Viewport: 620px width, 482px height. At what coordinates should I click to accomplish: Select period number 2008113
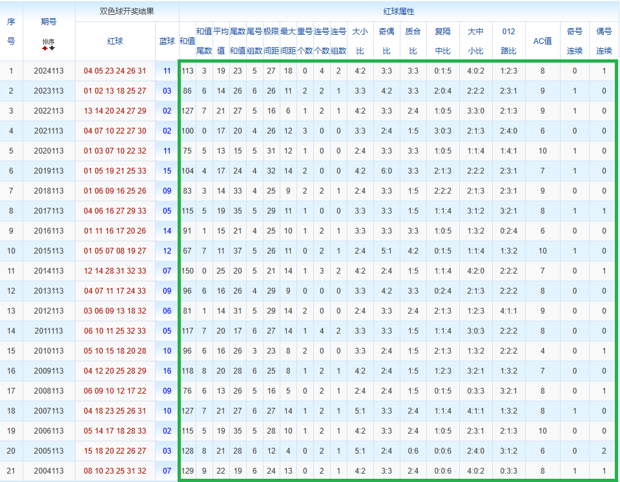coord(48,391)
